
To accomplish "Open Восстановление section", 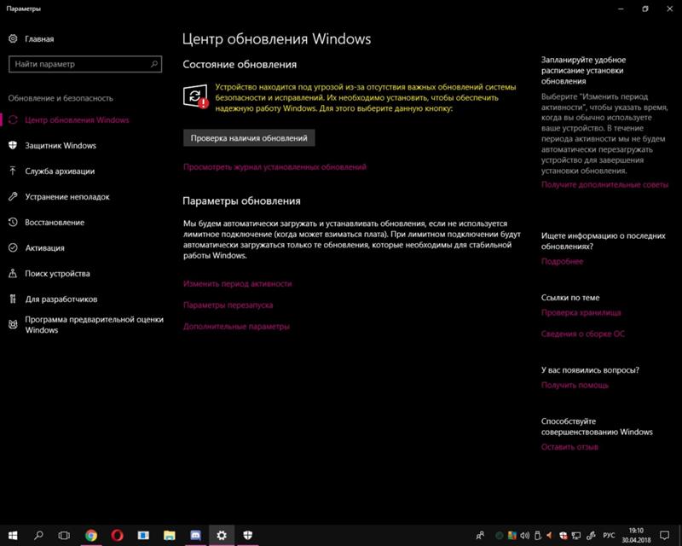I will click(x=55, y=222).
